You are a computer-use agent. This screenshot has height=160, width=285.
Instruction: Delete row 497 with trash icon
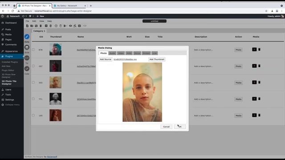259,66
